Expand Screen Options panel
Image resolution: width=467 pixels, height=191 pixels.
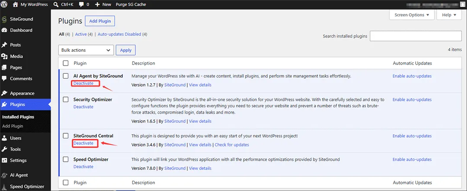[x=412, y=15]
